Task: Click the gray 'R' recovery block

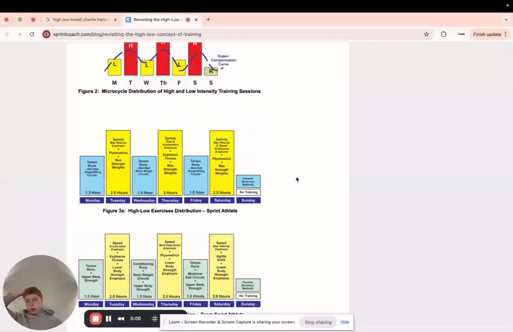Action: click(211, 71)
